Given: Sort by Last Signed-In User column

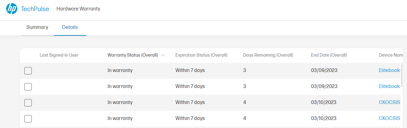Looking at the screenshot, I should pos(59,55).
